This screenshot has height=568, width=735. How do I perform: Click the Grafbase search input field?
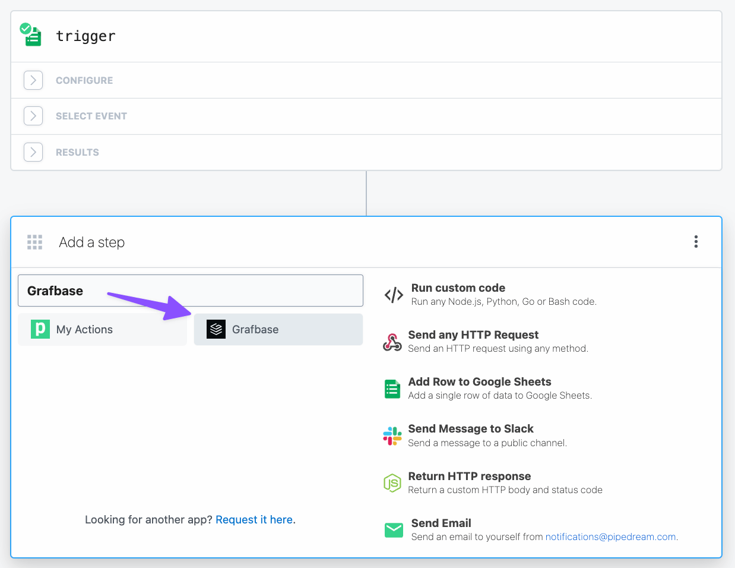click(191, 291)
